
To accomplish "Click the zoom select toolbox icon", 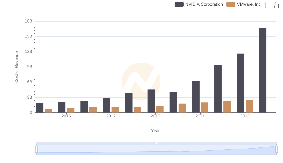I will 267,5.
